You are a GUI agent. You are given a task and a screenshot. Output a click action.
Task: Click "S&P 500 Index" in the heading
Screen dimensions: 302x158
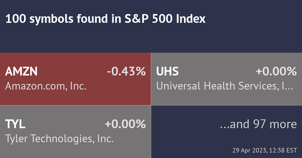[165, 19]
